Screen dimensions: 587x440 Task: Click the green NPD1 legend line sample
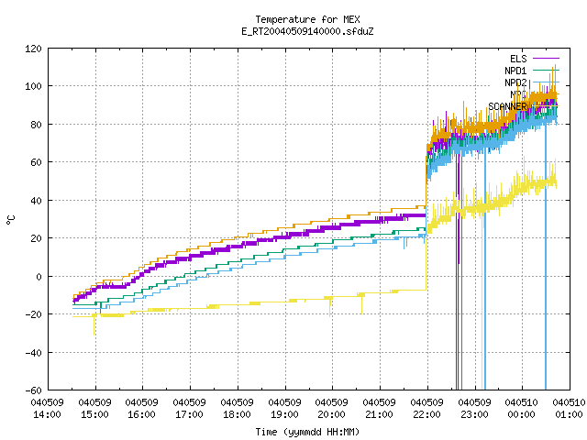(x=546, y=71)
